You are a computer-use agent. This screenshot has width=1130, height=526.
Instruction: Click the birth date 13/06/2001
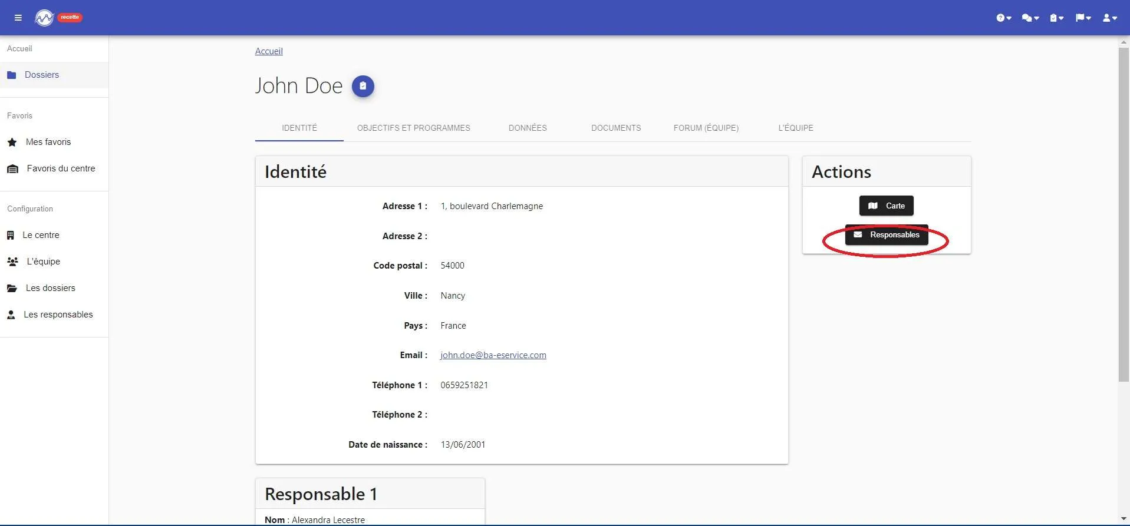463,445
